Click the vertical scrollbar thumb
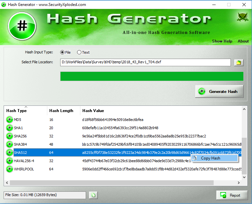Viewport: 252px width, 204px height. click(244, 156)
